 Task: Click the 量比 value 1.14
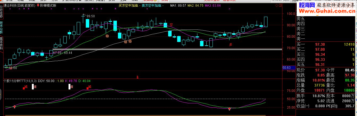coord(351,85)
